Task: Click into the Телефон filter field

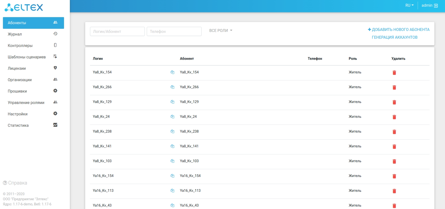Action: click(x=174, y=31)
